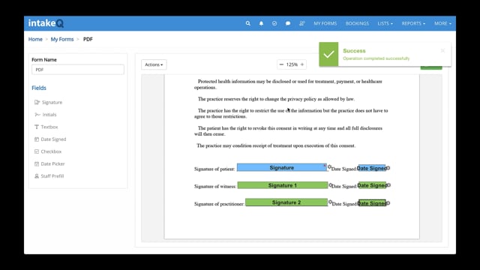This screenshot has width=480, height=270.
Task: Select the Staff Prefill field icon
Action: [x=37, y=176]
